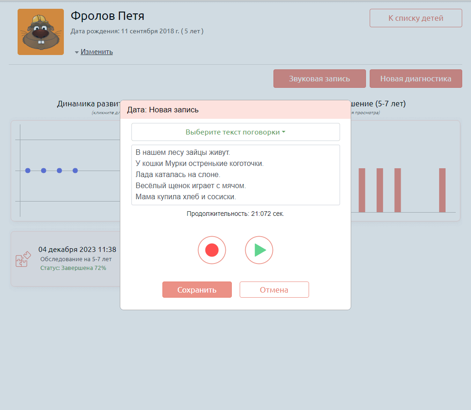The image size is (471, 410).
Task: Select the first blue dot on the chart
Action: pyautogui.click(x=28, y=171)
